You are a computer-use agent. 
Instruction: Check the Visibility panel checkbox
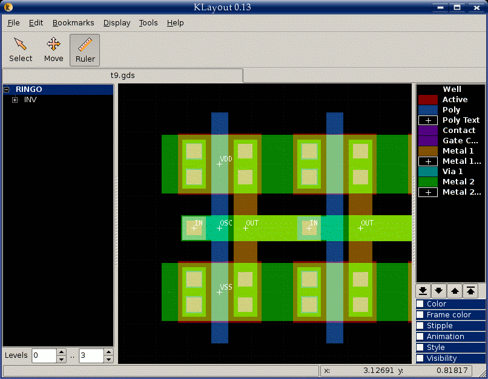[x=420, y=358]
